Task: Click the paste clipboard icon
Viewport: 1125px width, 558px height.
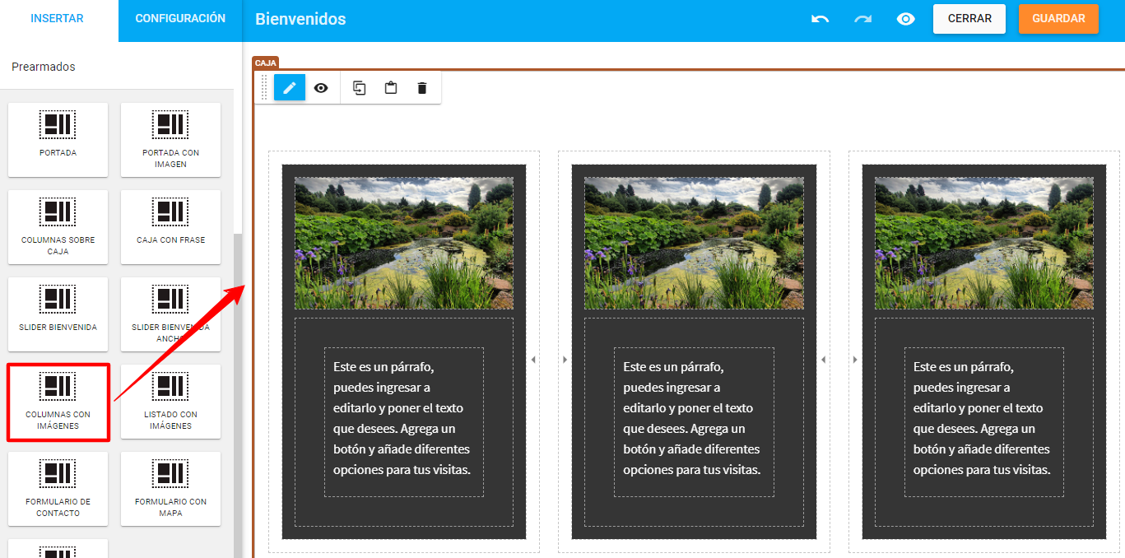Action: tap(391, 88)
